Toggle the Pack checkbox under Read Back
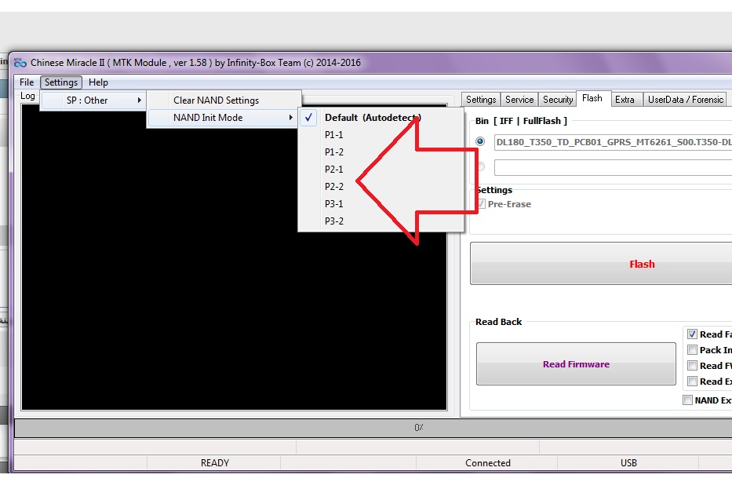This screenshot has height=482, width=732. (692, 350)
